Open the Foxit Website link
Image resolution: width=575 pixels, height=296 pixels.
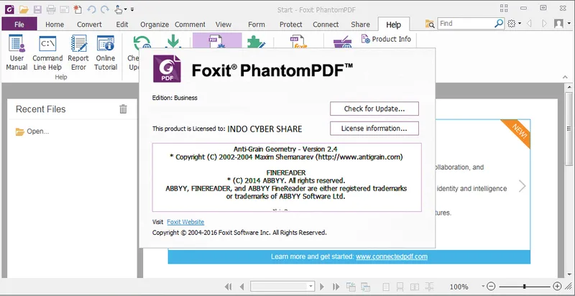point(185,222)
